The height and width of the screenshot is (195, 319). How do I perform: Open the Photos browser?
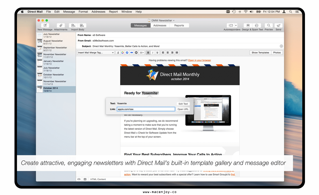(x=277, y=53)
